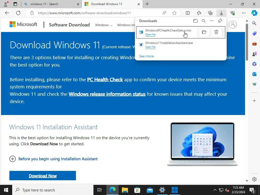Search downloads with the magnifier icon

pyautogui.click(x=204, y=21)
